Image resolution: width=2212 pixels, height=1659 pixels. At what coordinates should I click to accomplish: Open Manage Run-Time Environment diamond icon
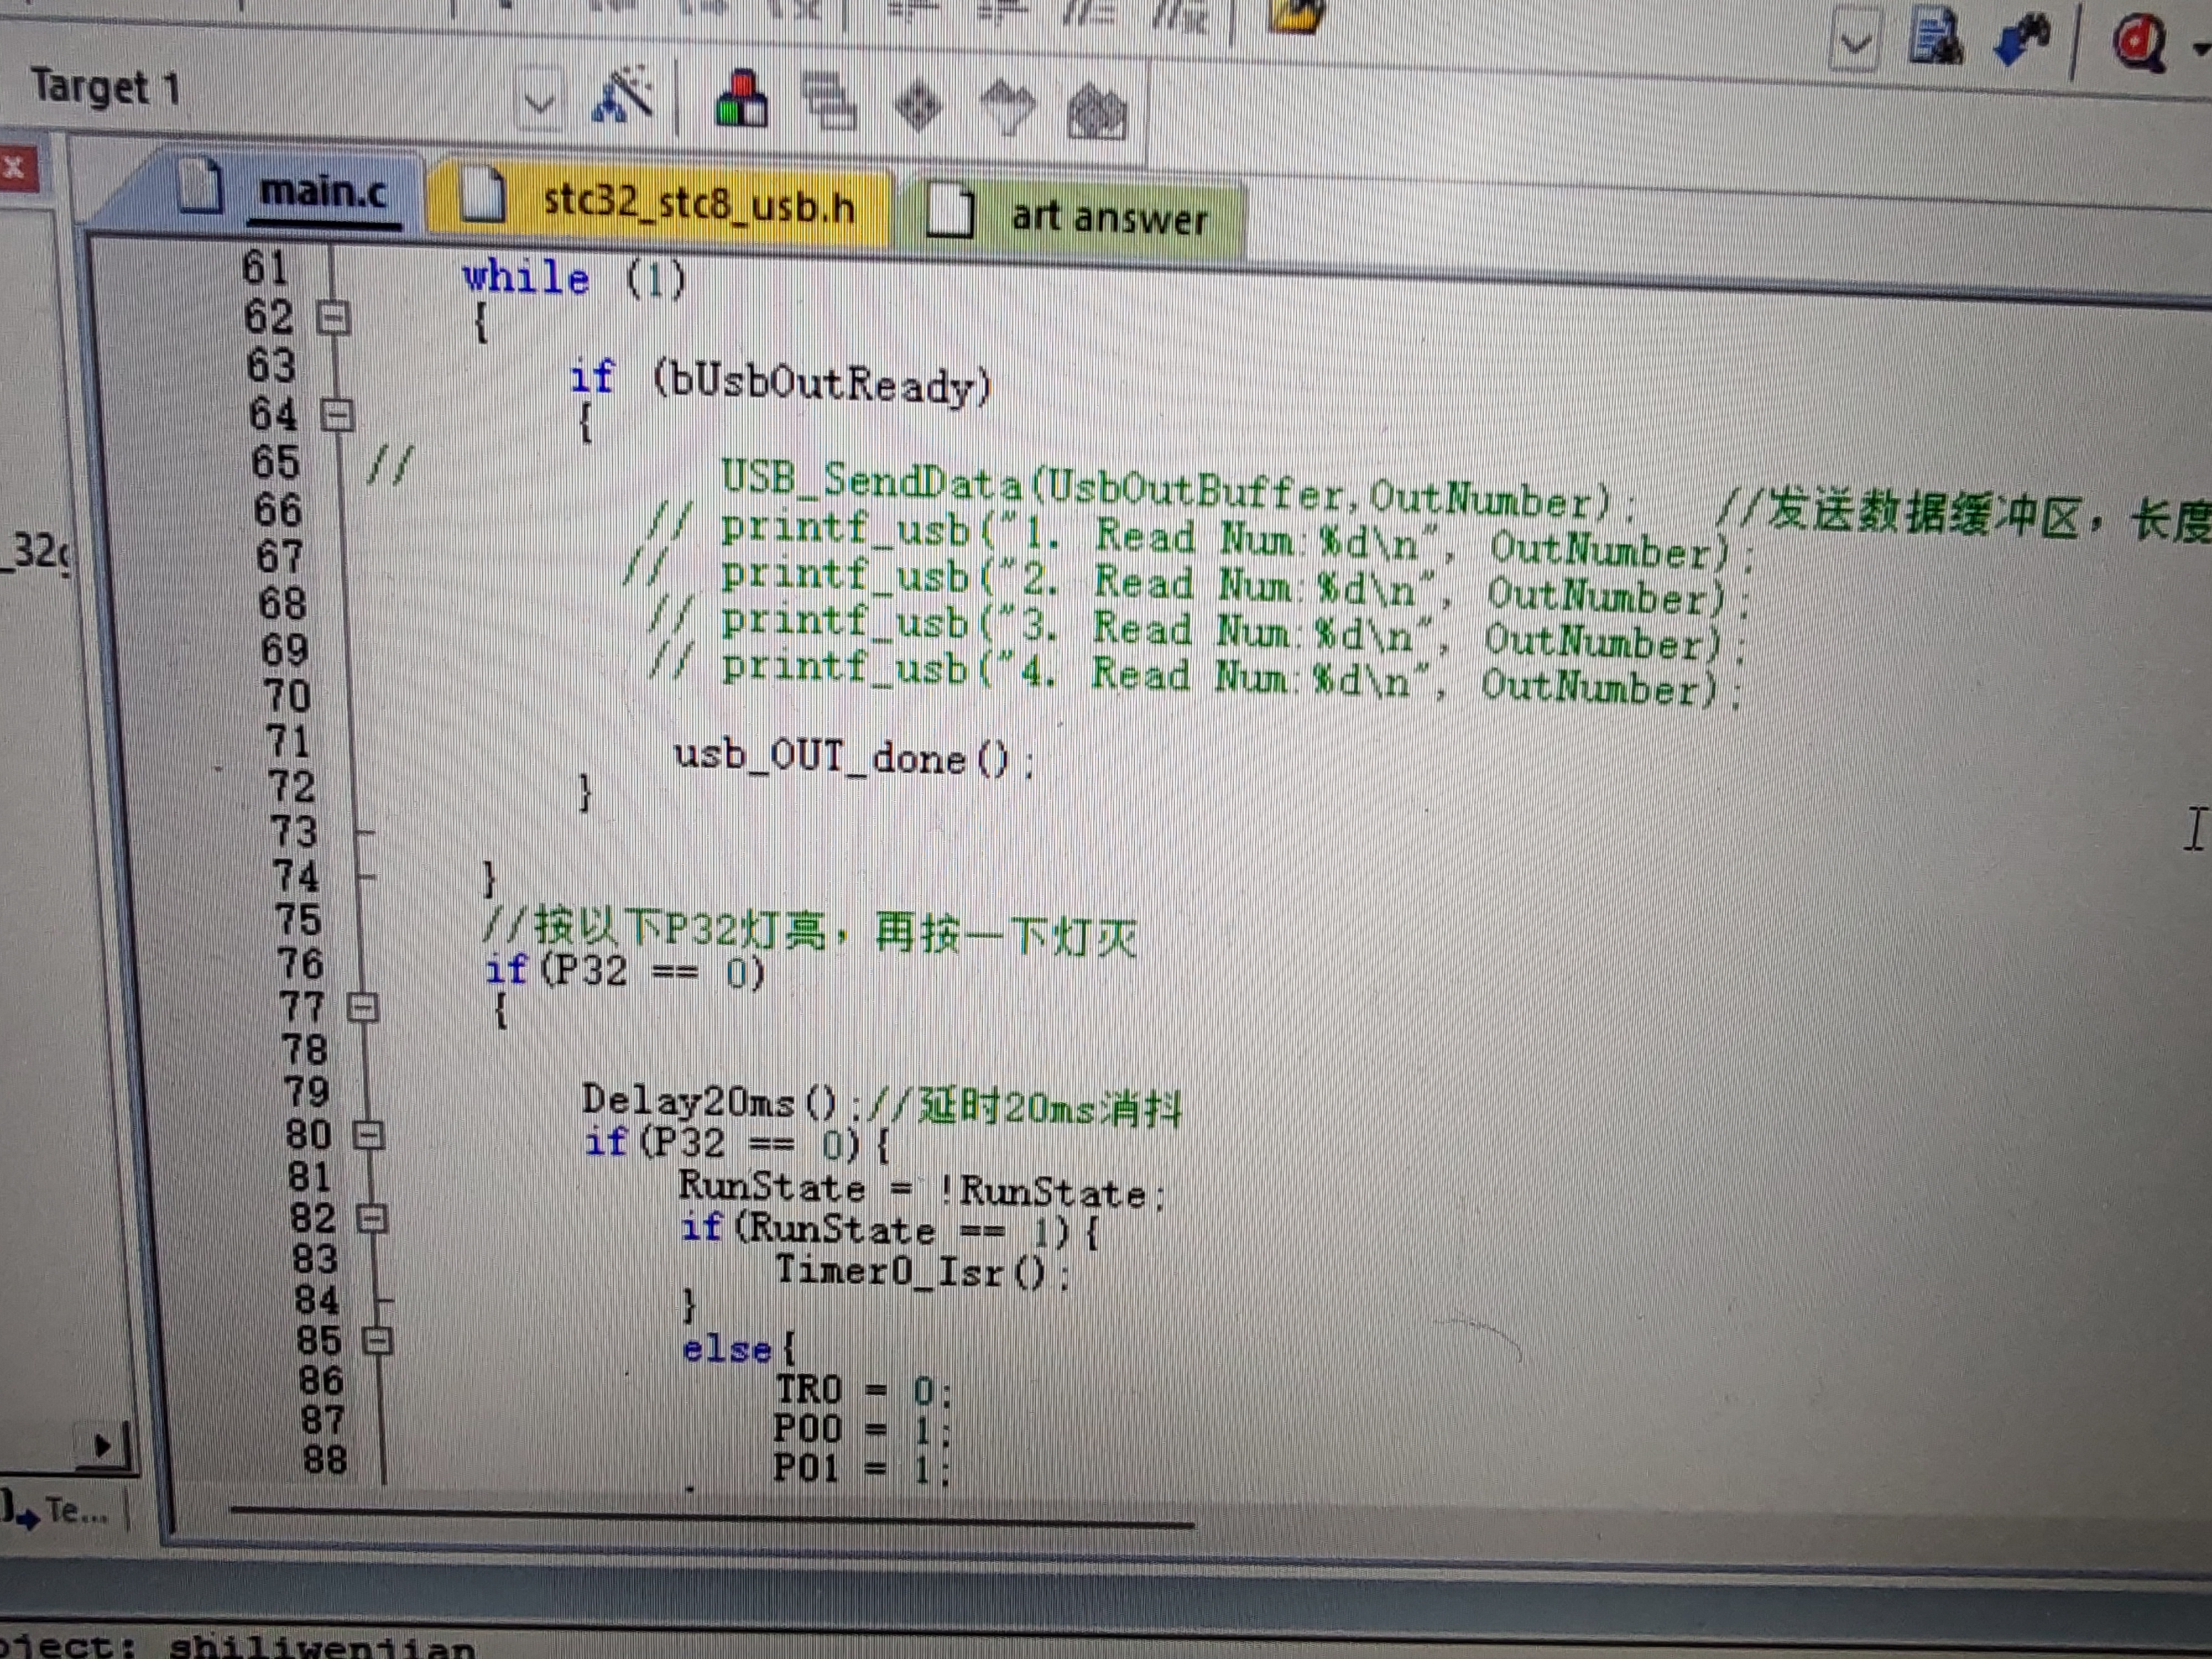point(918,106)
